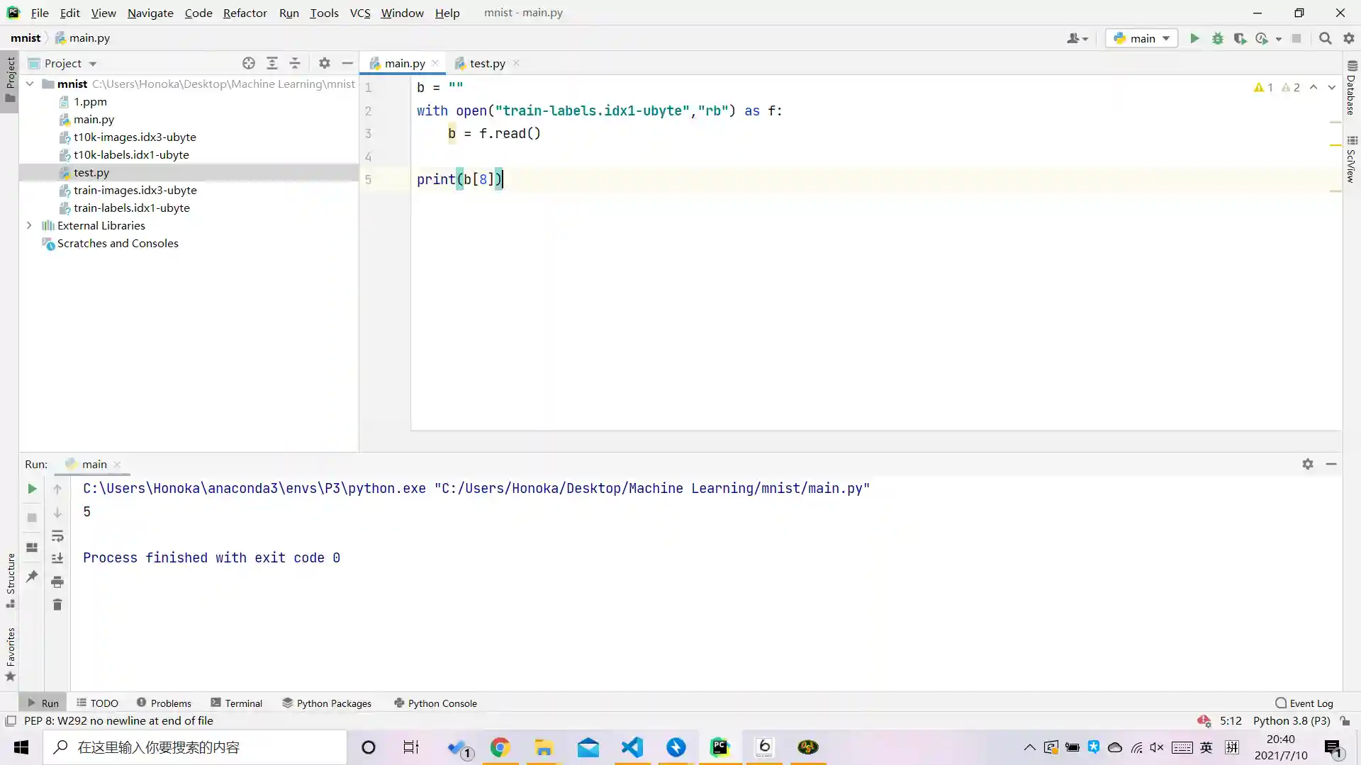Select the main.py editor tab
1361x765 pixels.
pos(404,63)
